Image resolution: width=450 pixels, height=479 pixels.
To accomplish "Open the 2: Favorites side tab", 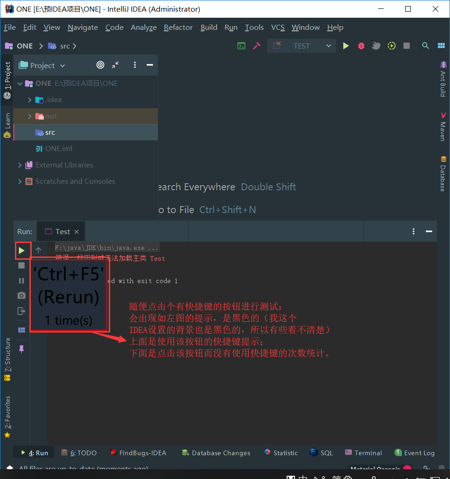I will pyautogui.click(x=7, y=417).
